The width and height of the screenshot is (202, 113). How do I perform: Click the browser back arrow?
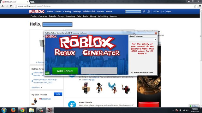[3, 6]
